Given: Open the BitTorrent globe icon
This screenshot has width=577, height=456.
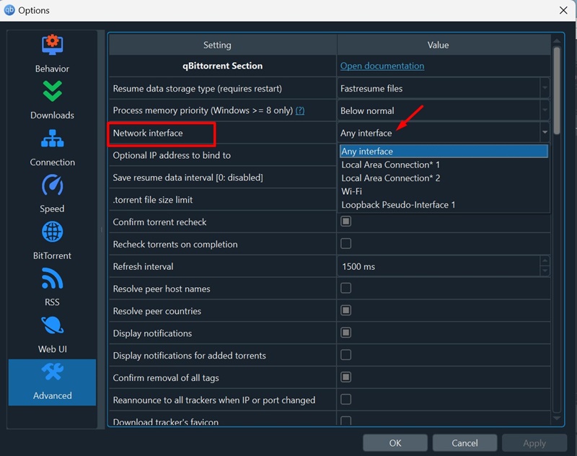Looking at the screenshot, I should (x=52, y=232).
